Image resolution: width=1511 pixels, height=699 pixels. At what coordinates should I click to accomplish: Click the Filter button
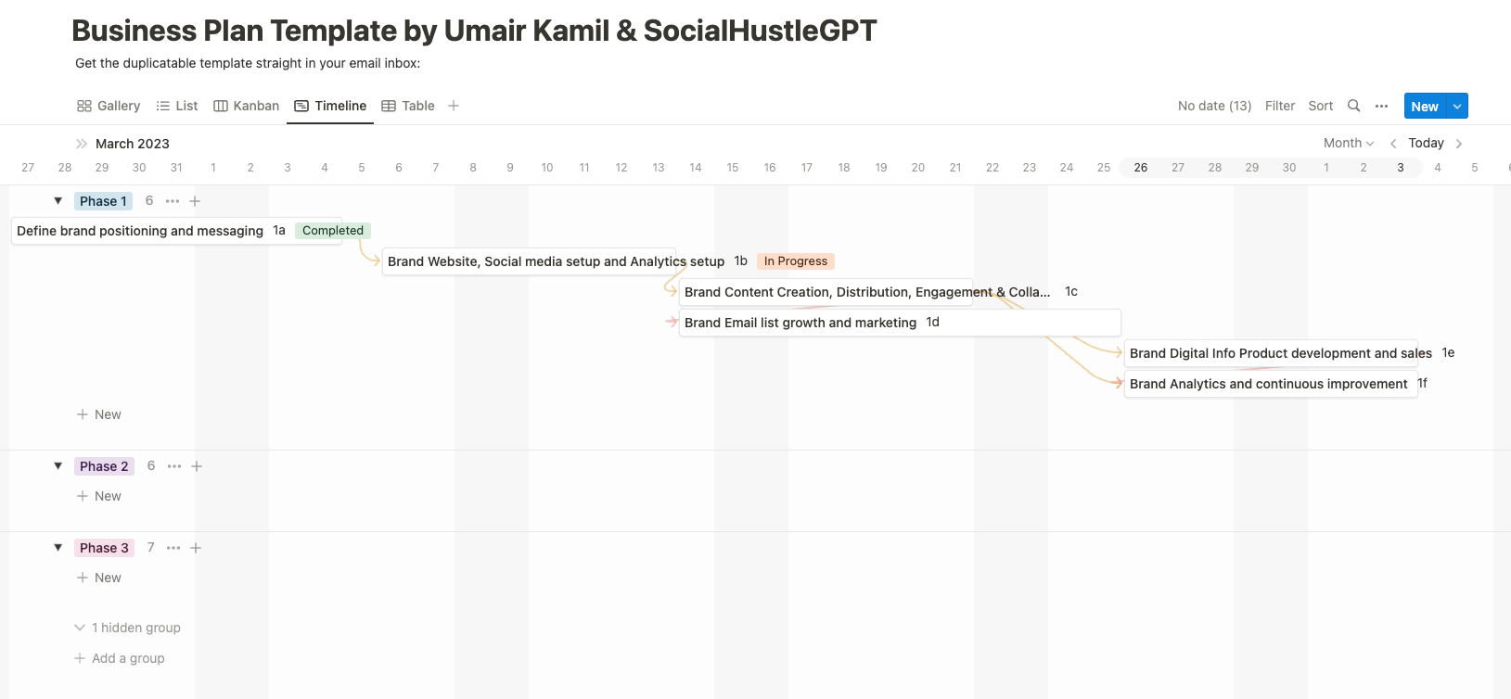pos(1279,106)
